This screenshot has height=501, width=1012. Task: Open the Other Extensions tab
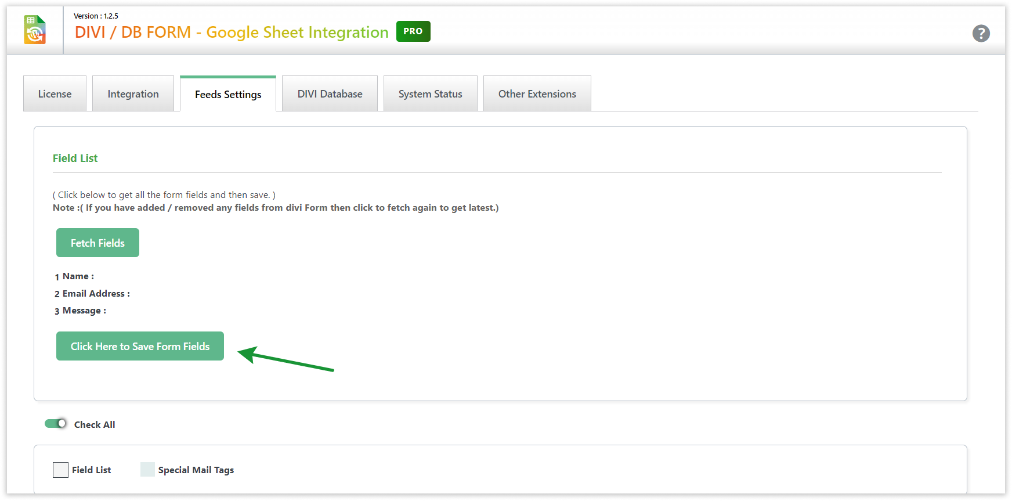click(x=537, y=94)
